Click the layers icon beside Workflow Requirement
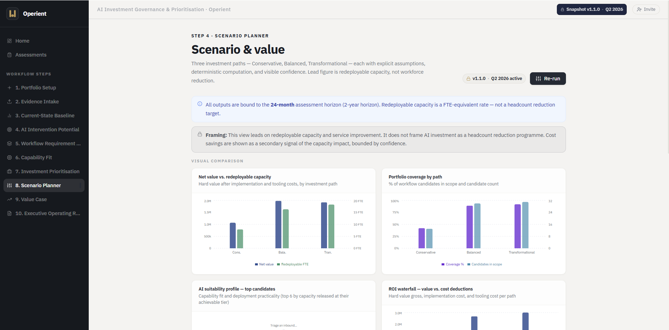The image size is (669, 330). coord(9,144)
